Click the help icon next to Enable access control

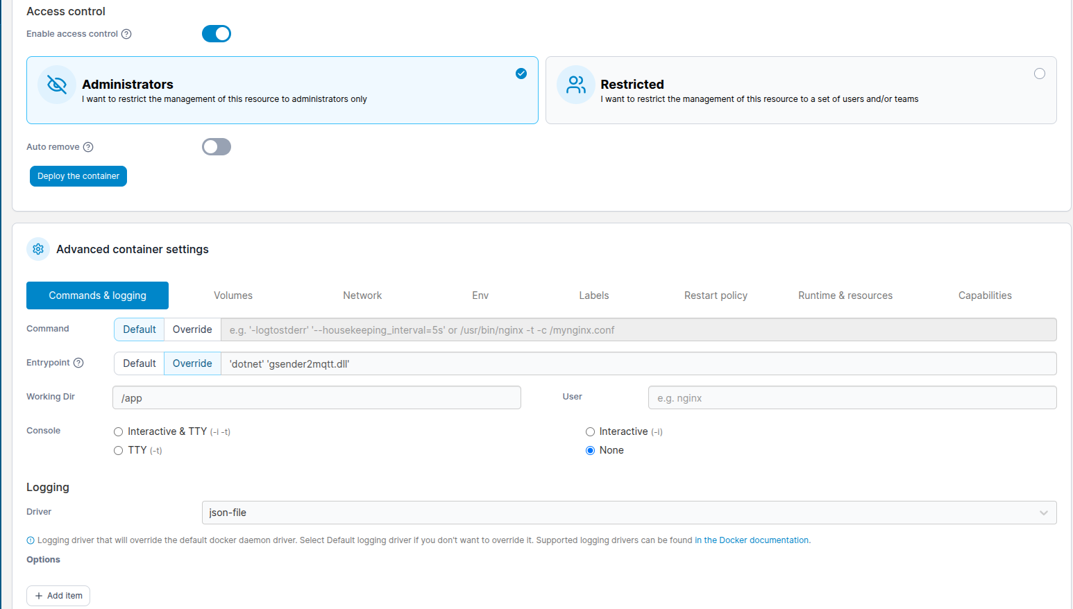click(126, 34)
